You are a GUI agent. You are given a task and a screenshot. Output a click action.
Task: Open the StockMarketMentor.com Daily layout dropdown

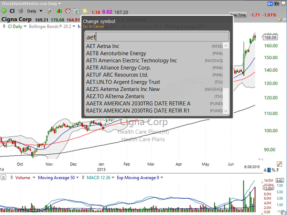click(31, 3)
